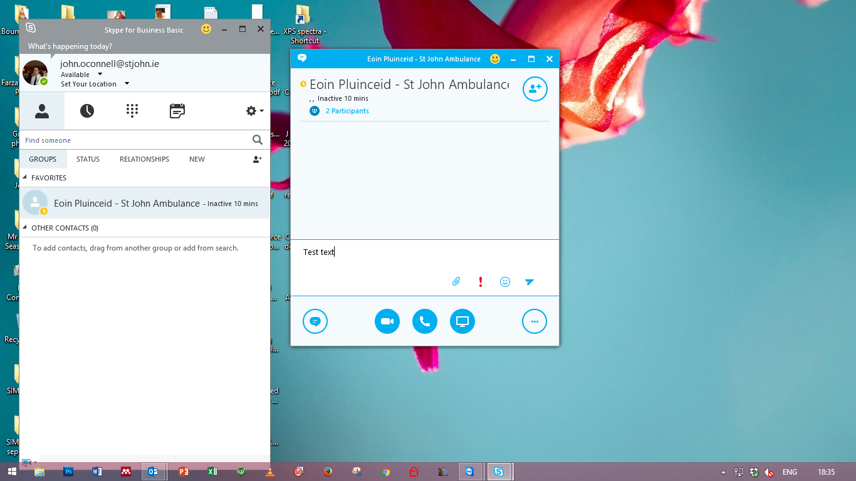Open the dropdown arrow beside Options gear
This screenshot has width=856, height=481.
tap(261, 111)
